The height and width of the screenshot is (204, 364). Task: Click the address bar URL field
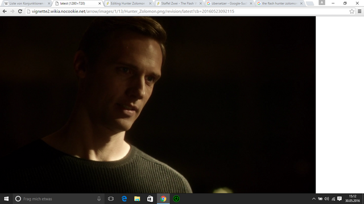click(x=188, y=11)
